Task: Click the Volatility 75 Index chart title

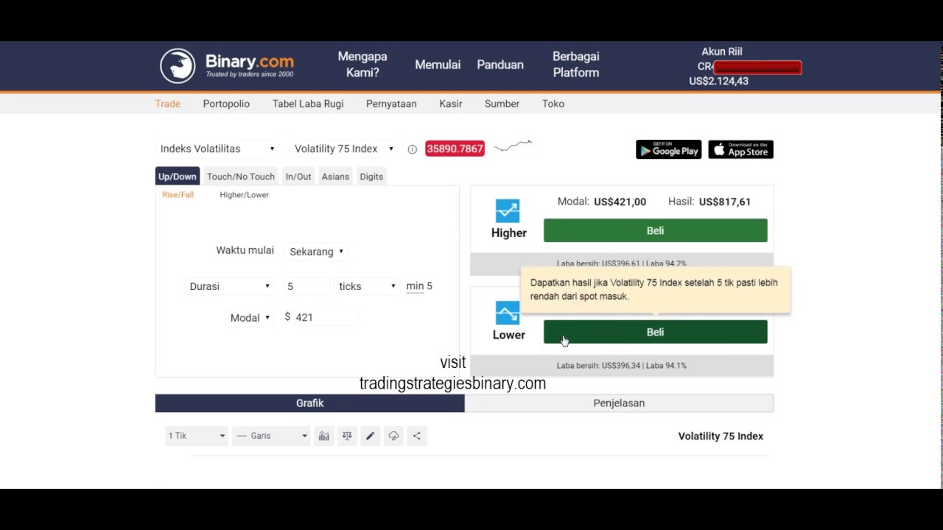Action: click(721, 436)
